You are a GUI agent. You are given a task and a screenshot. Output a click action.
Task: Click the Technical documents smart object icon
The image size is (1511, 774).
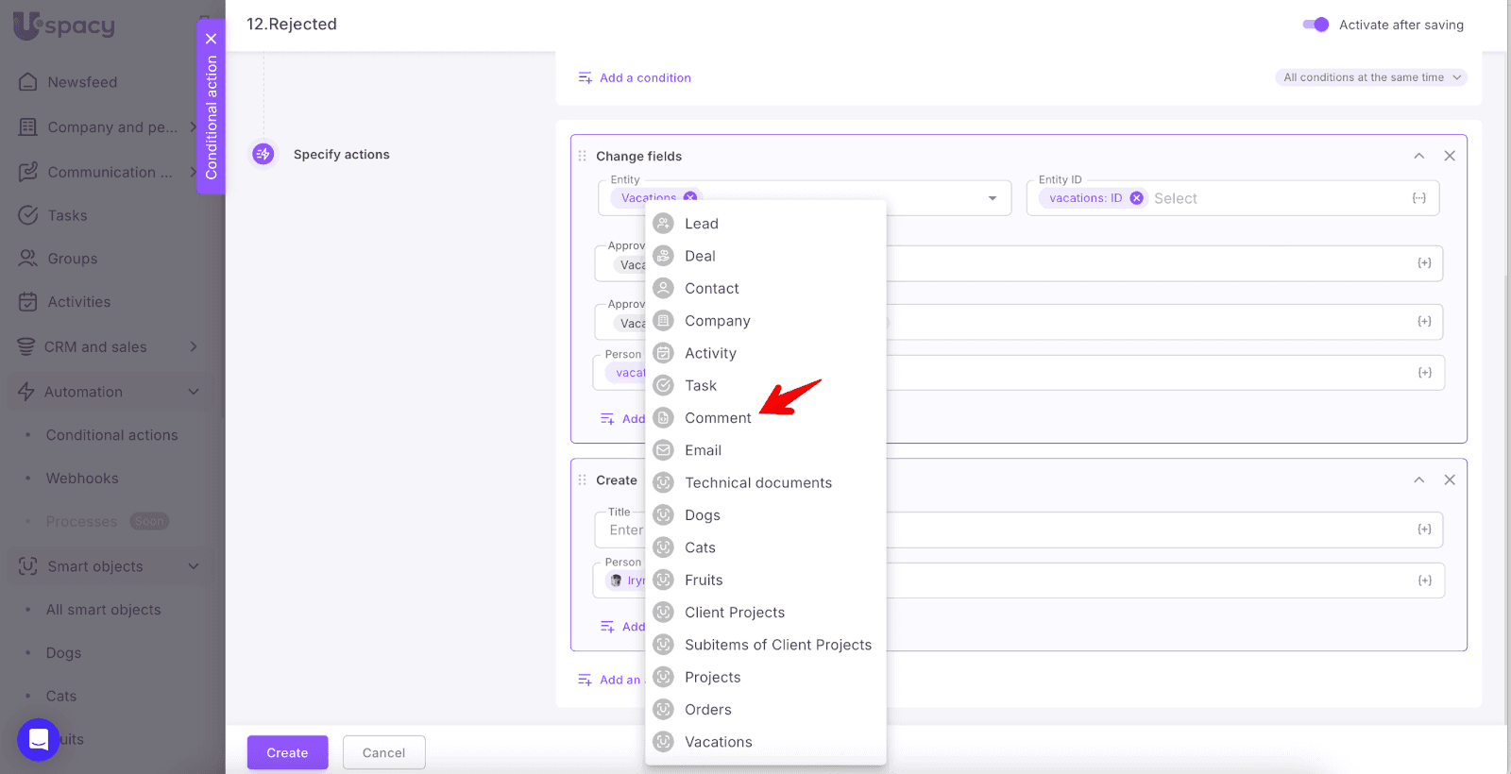(x=664, y=482)
